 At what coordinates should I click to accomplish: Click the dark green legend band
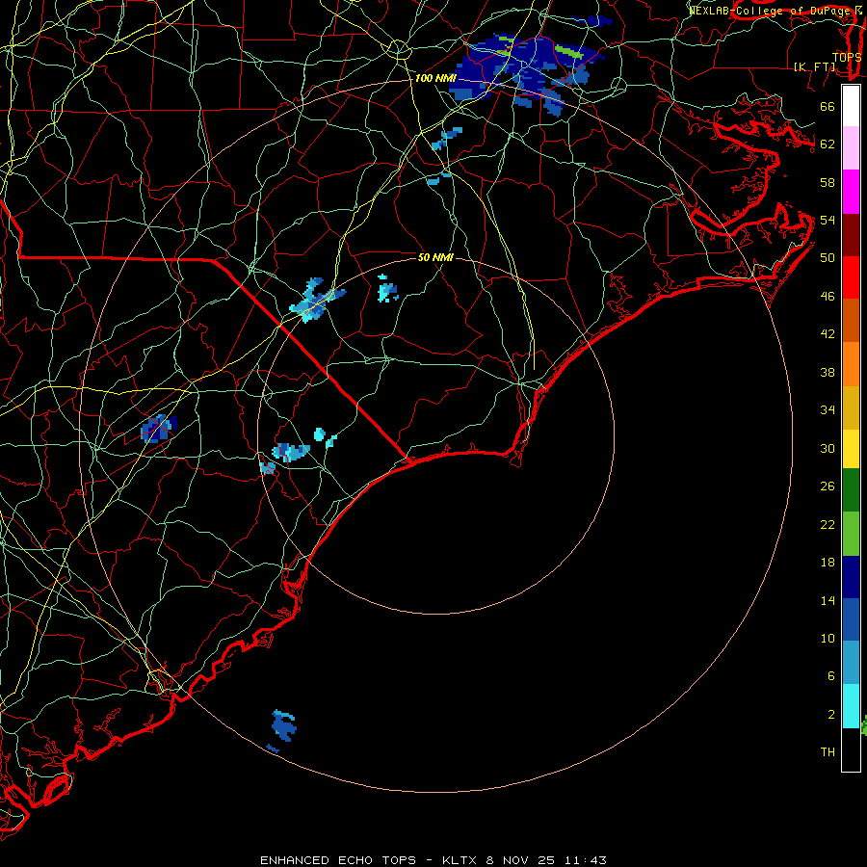coord(851,490)
